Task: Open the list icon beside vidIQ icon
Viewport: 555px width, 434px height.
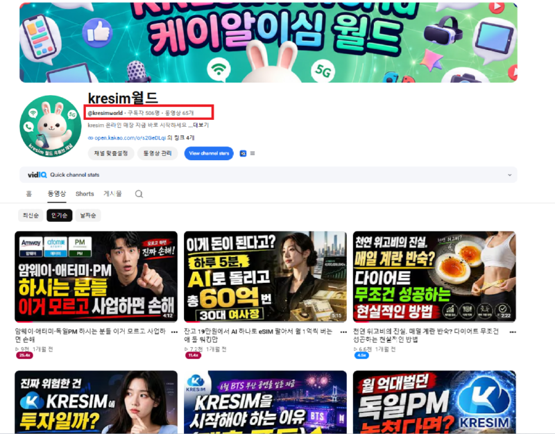Action: (x=253, y=153)
